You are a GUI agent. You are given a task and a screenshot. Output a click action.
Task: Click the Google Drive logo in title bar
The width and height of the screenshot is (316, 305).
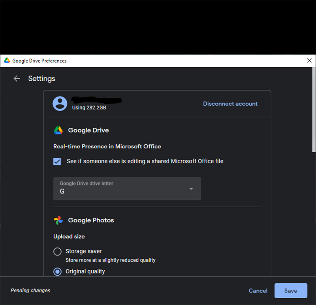tap(7, 61)
